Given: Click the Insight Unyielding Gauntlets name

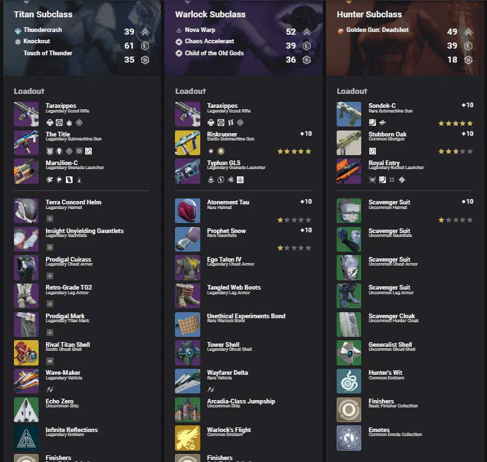Looking at the screenshot, I should (84, 231).
